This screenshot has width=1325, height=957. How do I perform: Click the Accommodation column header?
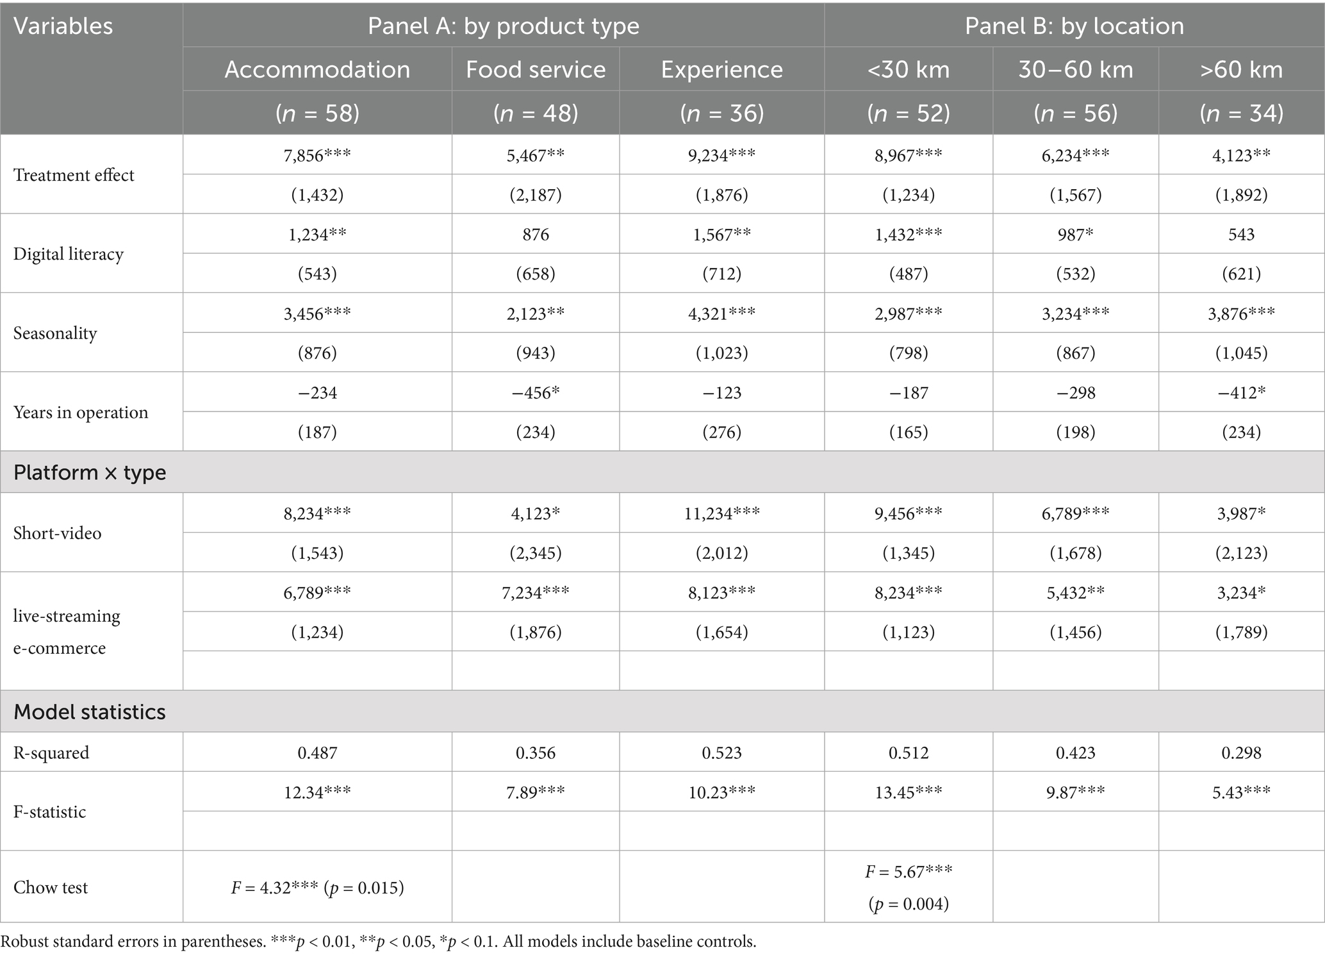(x=317, y=69)
